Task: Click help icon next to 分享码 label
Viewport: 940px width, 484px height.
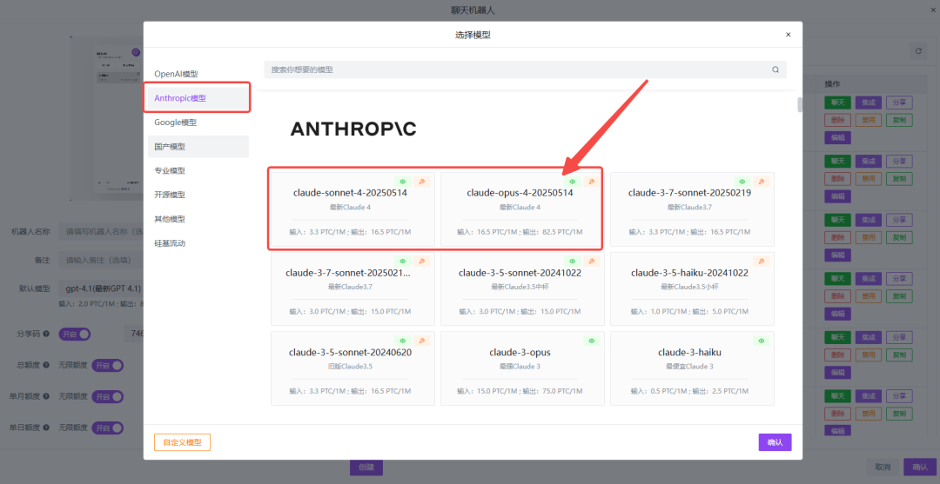Action: (x=46, y=334)
